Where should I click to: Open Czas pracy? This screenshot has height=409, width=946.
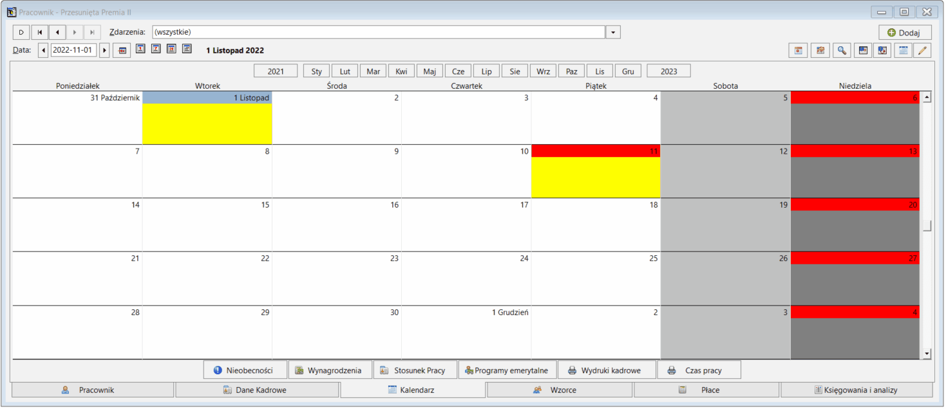699,370
